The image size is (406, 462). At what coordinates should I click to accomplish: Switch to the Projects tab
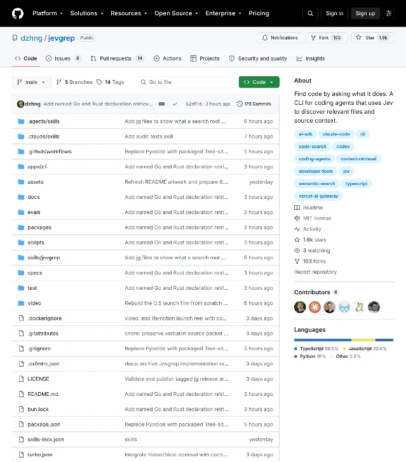pos(205,58)
